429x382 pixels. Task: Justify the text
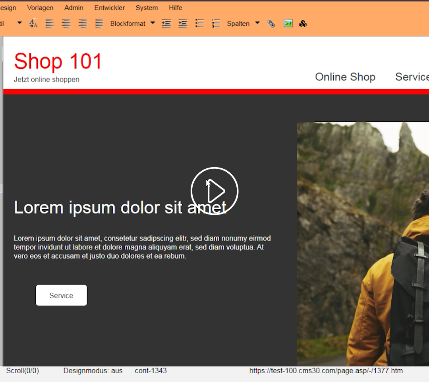[x=99, y=23]
